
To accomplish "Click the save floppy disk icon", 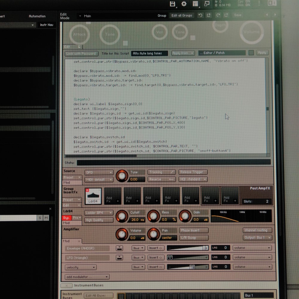I will point(172,4).
